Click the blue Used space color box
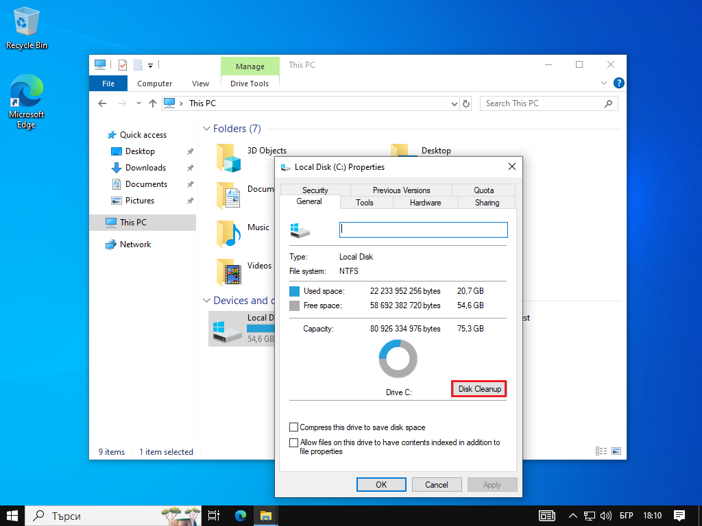Viewport: 702px width, 526px height. click(x=295, y=291)
